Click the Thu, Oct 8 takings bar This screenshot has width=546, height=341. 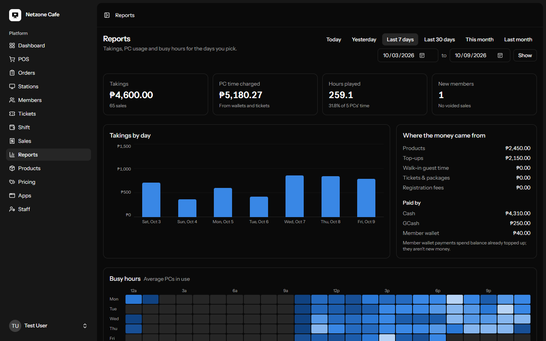coord(331,197)
